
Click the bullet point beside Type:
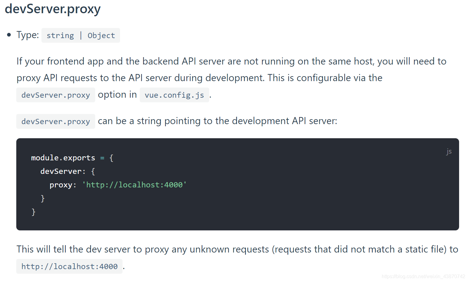click(9, 35)
